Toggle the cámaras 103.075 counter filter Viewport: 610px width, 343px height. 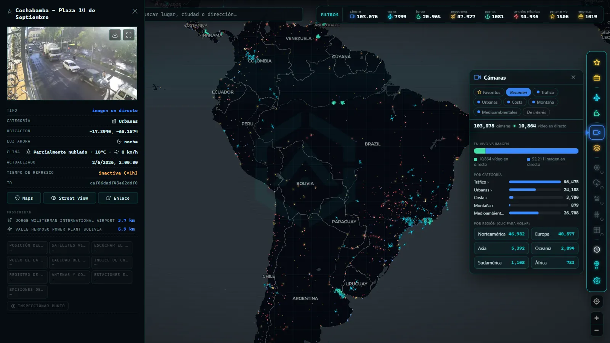(364, 15)
